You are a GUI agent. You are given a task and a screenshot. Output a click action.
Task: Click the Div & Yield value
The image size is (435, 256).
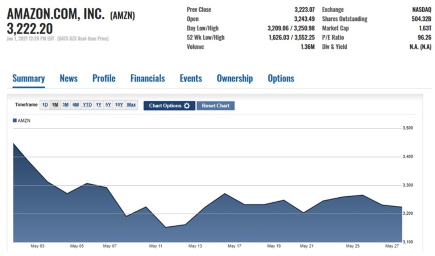click(x=420, y=47)
